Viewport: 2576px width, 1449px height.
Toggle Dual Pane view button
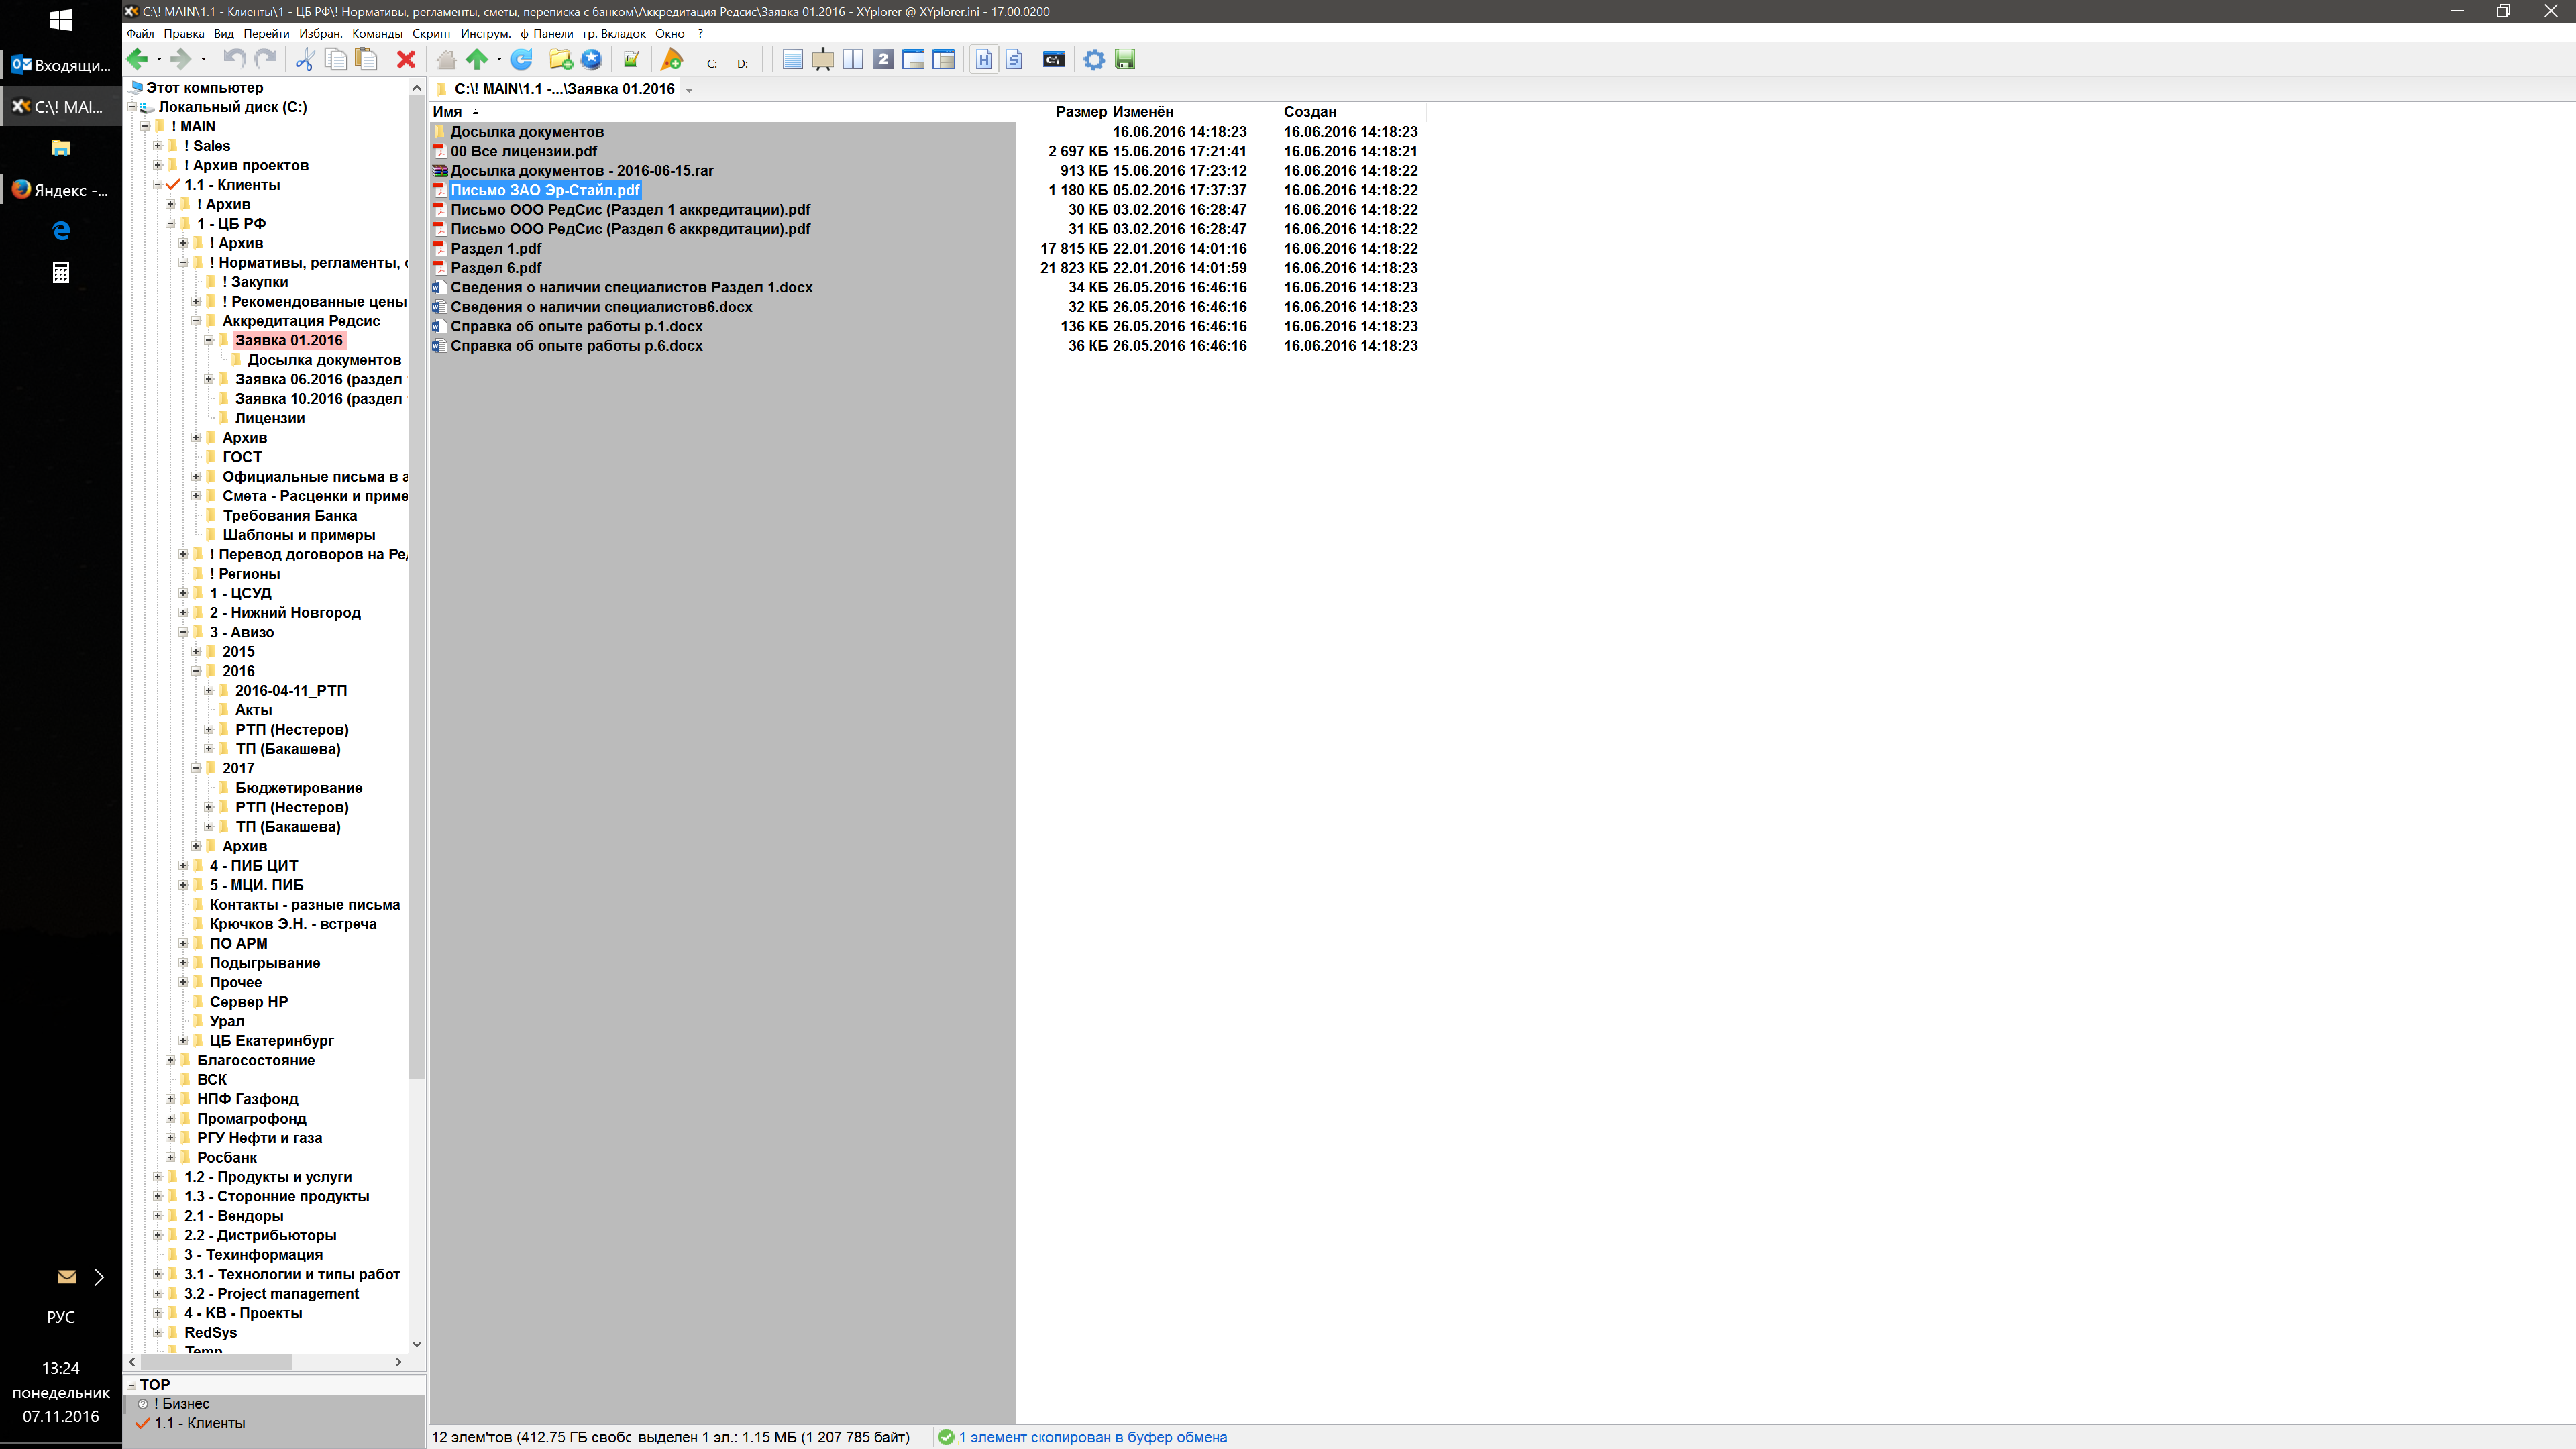pos(853,60)
